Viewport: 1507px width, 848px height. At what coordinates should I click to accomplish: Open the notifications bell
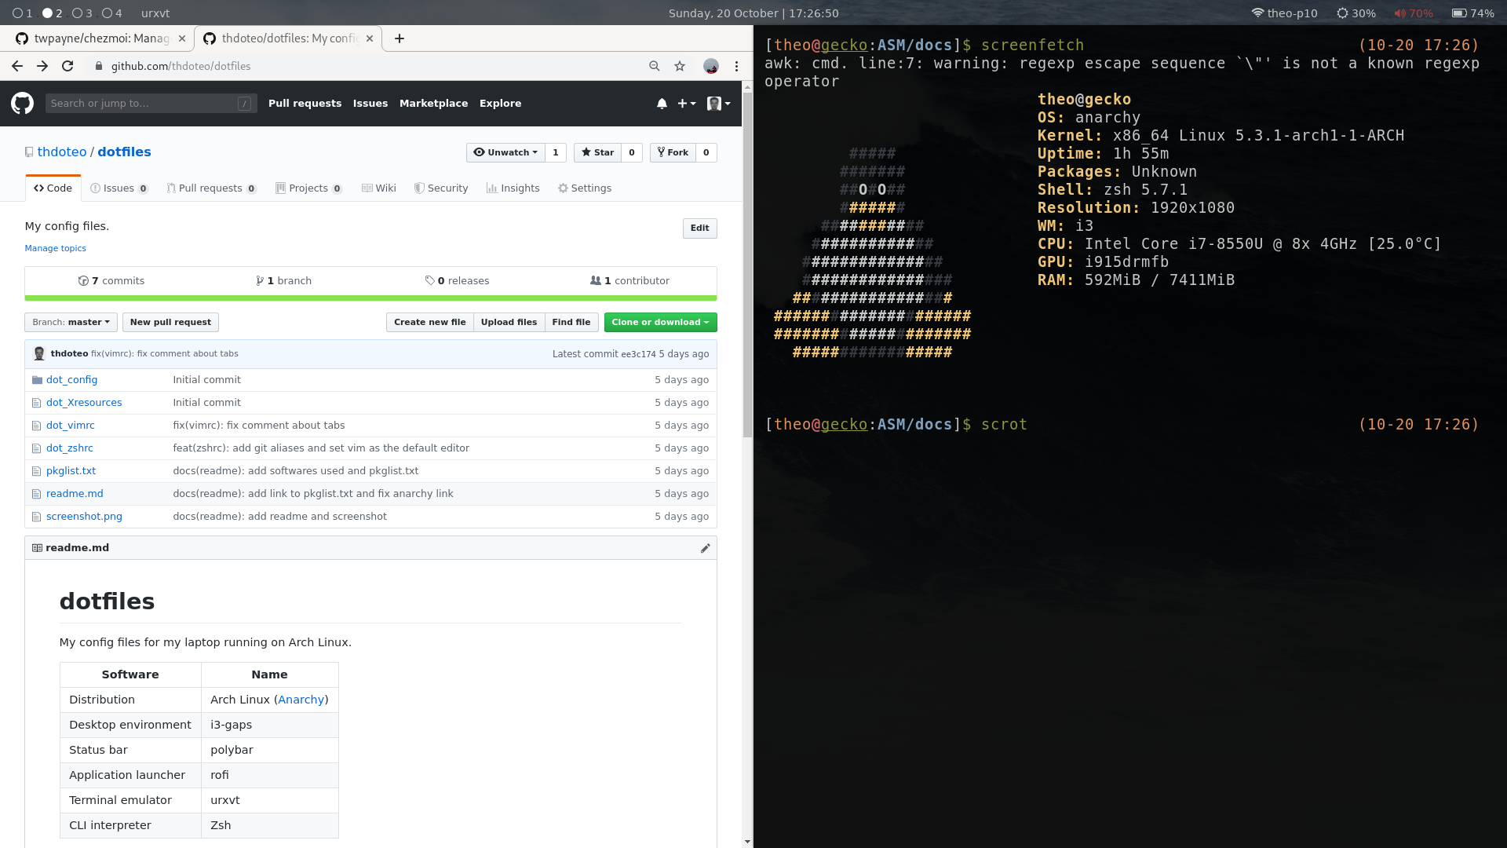click(x=662, y=104)
